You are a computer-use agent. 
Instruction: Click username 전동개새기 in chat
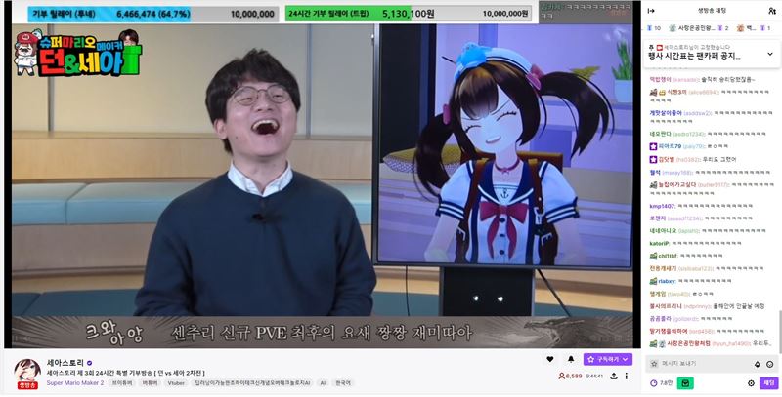click(x=663, y=268)
